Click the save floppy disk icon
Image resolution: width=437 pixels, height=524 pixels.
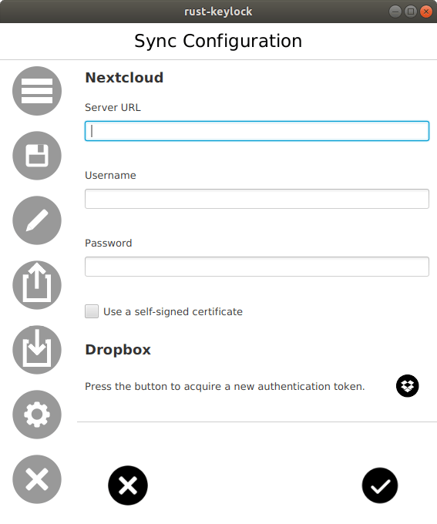click(x=37, y=156)
